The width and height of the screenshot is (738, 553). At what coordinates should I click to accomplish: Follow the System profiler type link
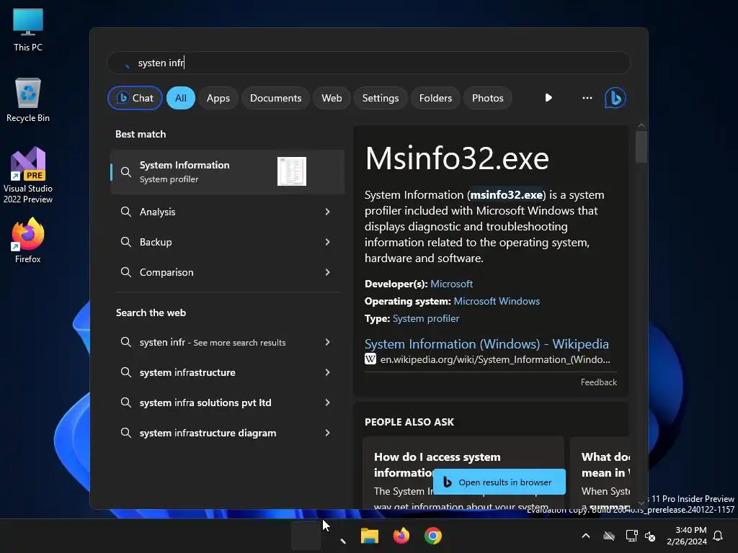coord(426,318)
